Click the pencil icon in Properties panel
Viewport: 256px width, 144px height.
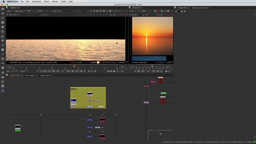tap(185, 11)
